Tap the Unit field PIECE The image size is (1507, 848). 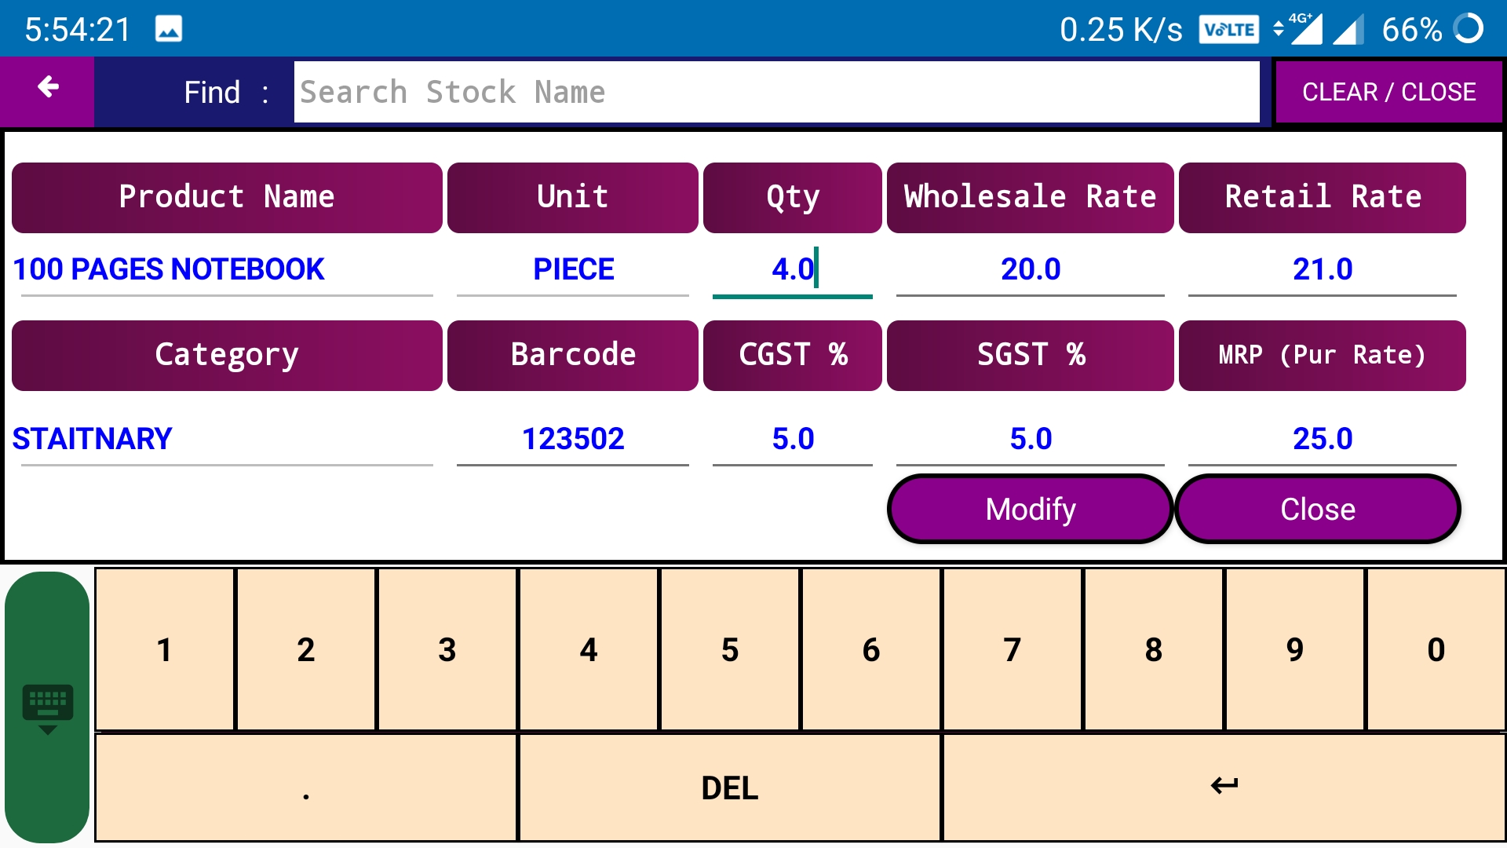coord(572,269)
